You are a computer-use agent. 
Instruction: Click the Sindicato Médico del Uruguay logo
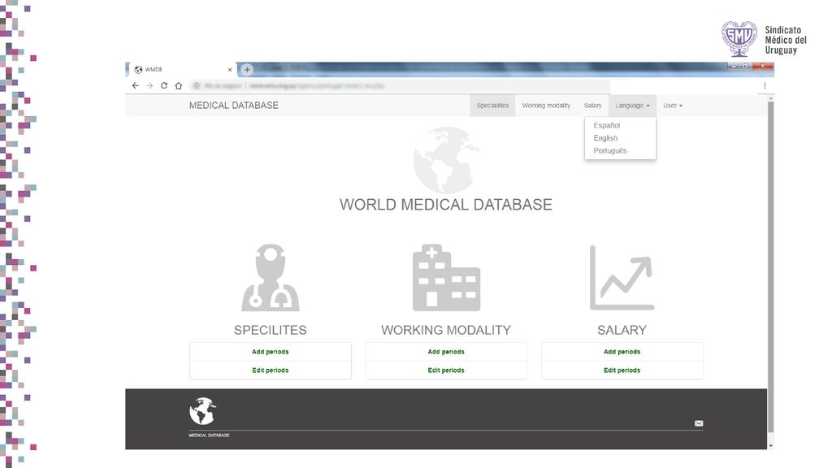764,39
